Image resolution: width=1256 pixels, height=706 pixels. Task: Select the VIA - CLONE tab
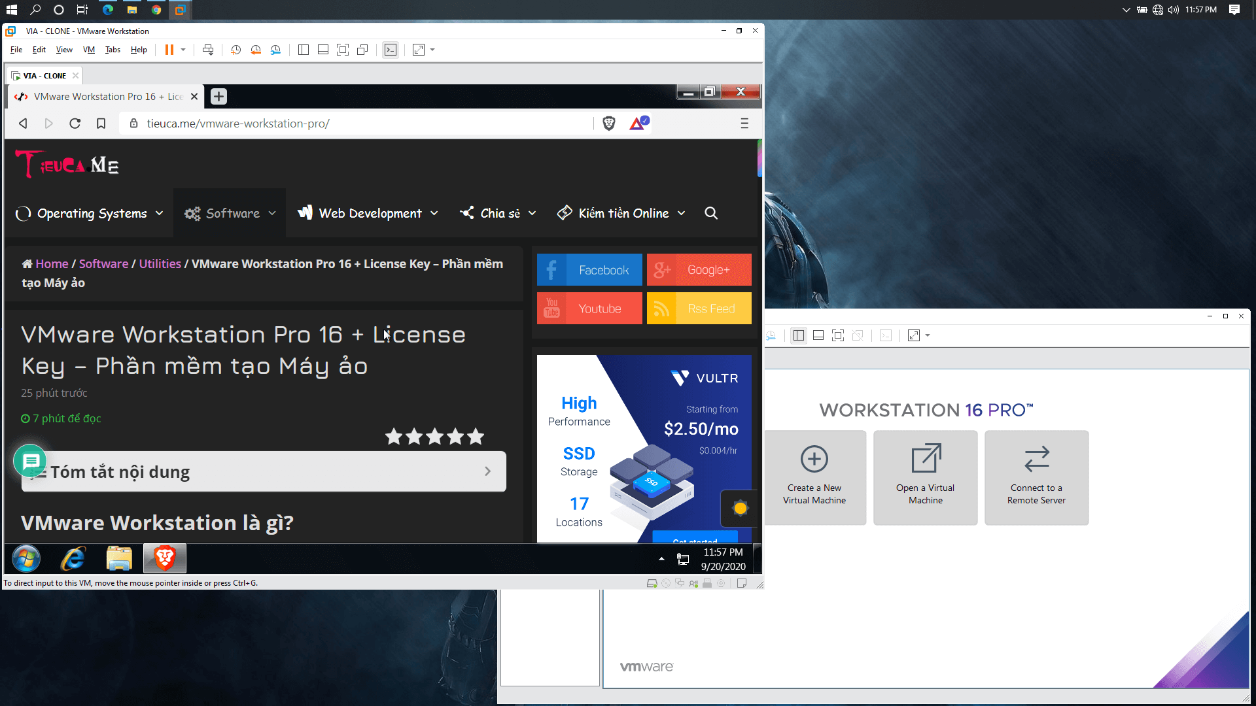pos(44,76)
